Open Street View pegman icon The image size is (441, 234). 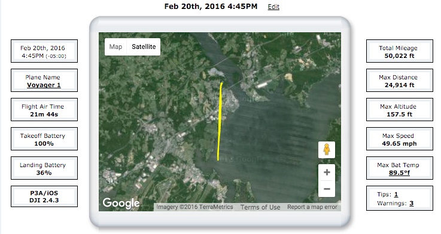click(x=327, y=150)
